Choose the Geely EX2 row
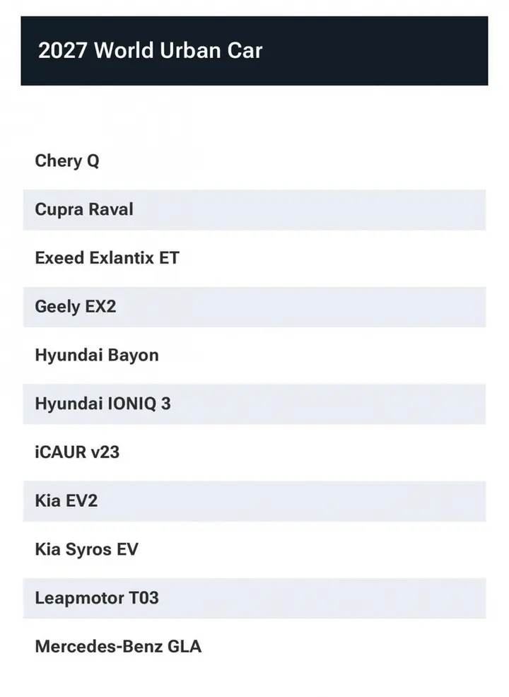This screenshot has width=509, height=697. click(255, 307)
